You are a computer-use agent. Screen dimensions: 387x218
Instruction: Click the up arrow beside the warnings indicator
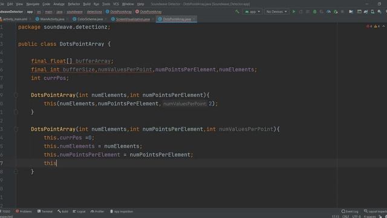click(x=383, y=27)
